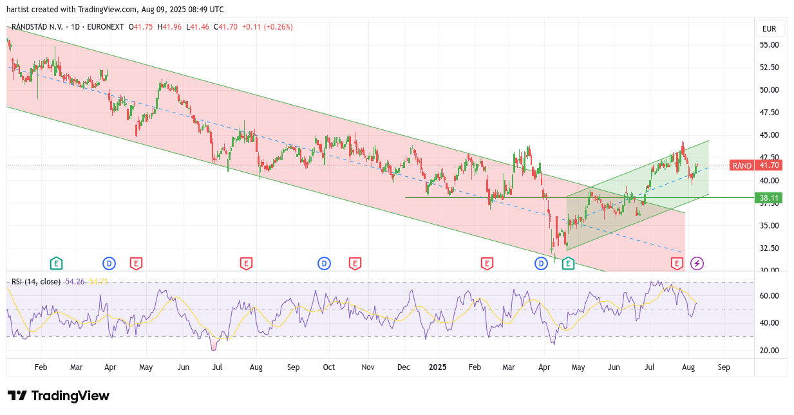The height and width of the screenshot is (415, 794).
Task: Click the low value L41.46
Action: (x=197, y=27)
